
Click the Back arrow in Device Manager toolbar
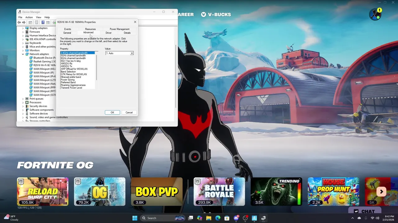[x=19, y=22]
